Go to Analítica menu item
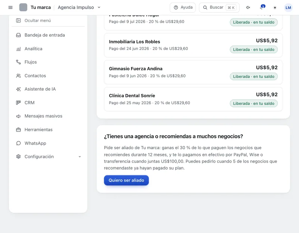The height and width of the screenshot is (233, 299). [48, 49]
